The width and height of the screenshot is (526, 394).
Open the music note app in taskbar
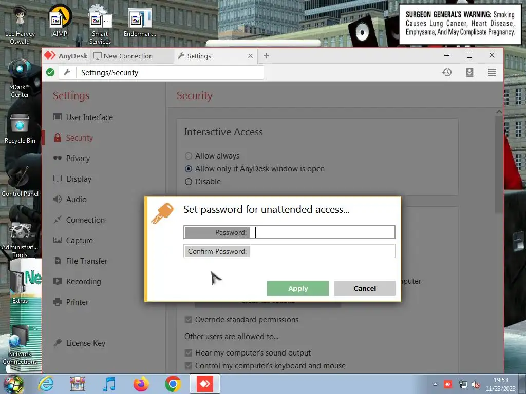(109, 384)
